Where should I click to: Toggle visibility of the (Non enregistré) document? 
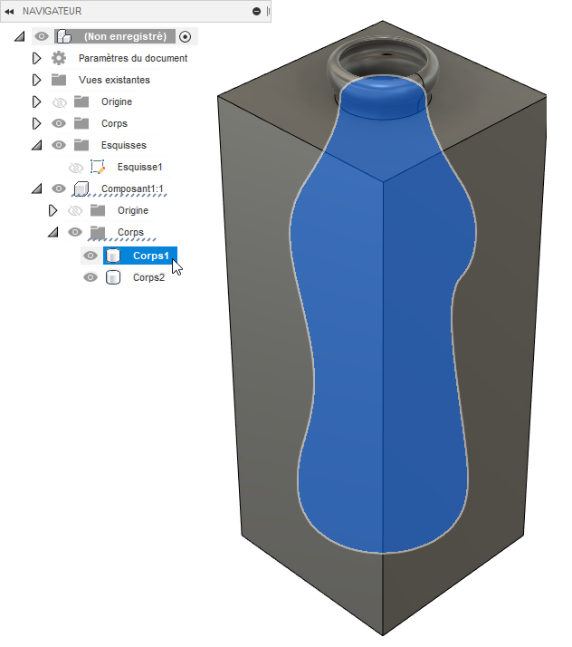pos(42,36)
